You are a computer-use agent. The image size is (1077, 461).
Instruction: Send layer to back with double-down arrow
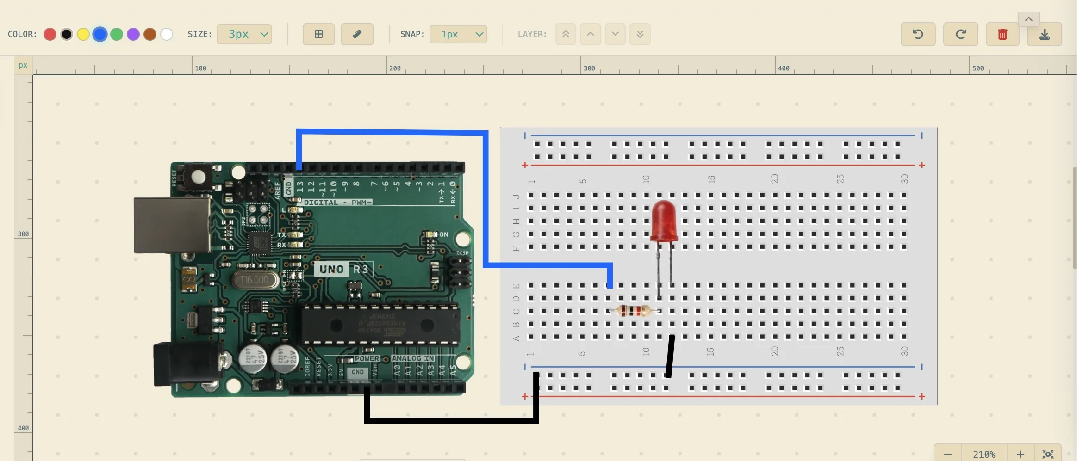(640, 34)
